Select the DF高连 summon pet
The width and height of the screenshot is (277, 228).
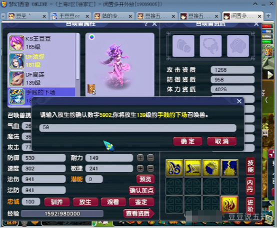(42, 79)
